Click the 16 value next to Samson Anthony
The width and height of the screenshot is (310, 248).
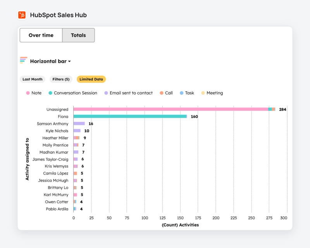point(91,123)
